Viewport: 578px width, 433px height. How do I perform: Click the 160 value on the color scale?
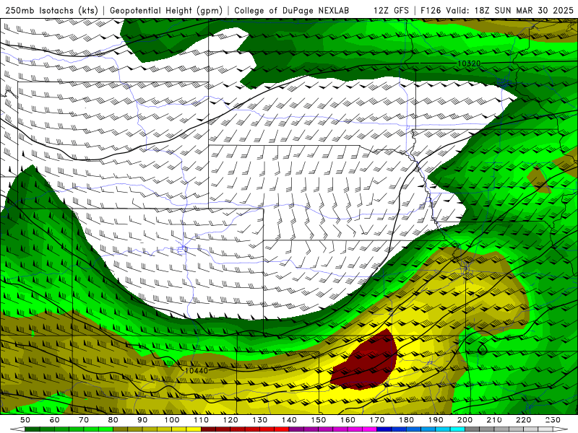pos(348,420)
